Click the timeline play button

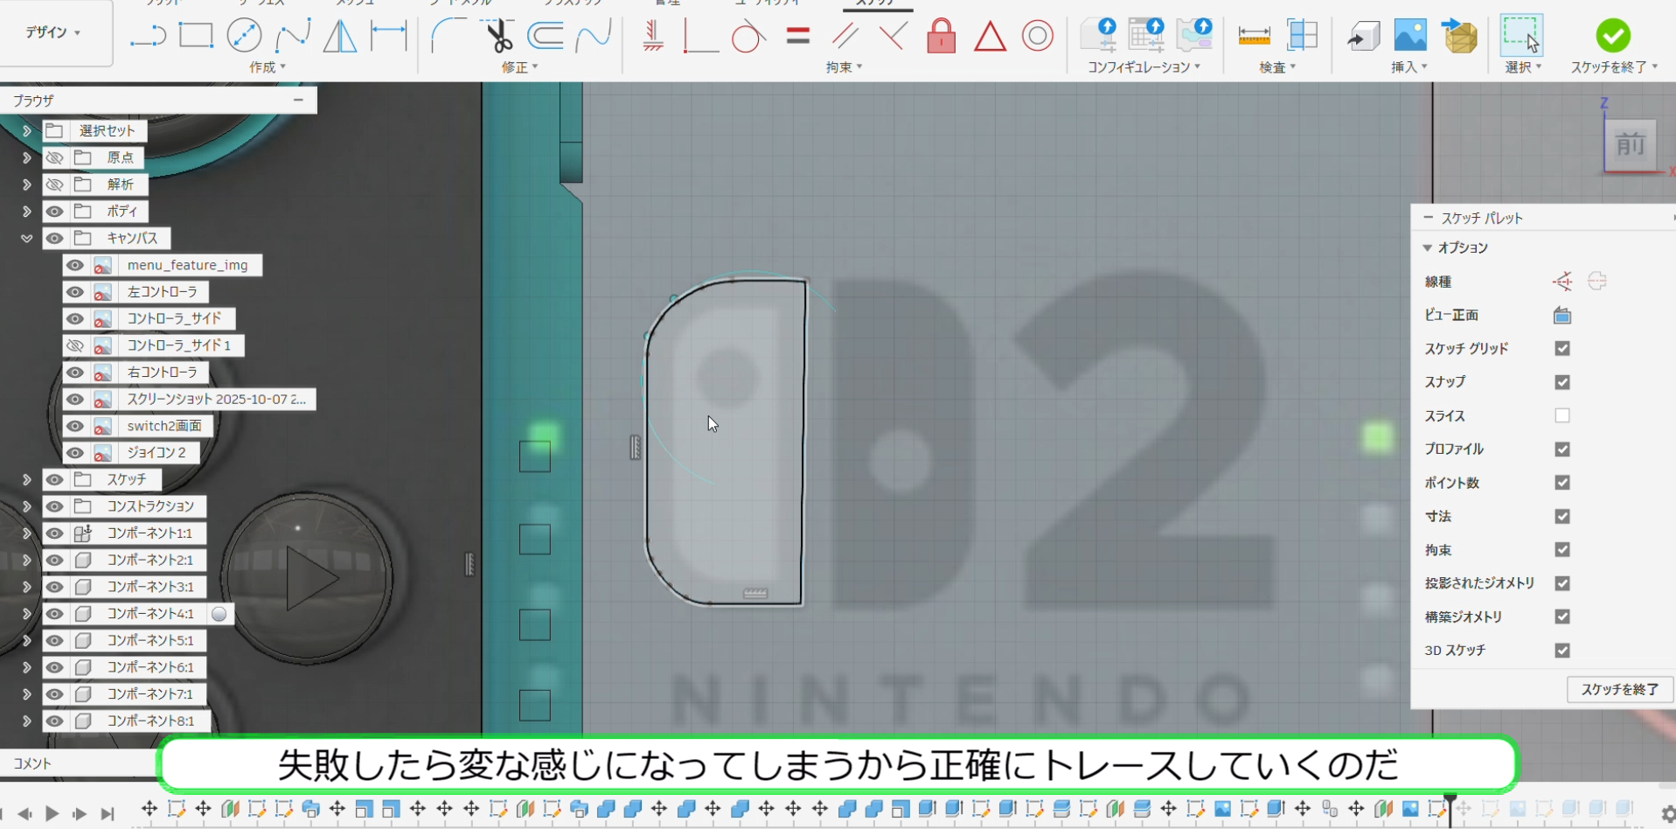click(x=52, y=814)
